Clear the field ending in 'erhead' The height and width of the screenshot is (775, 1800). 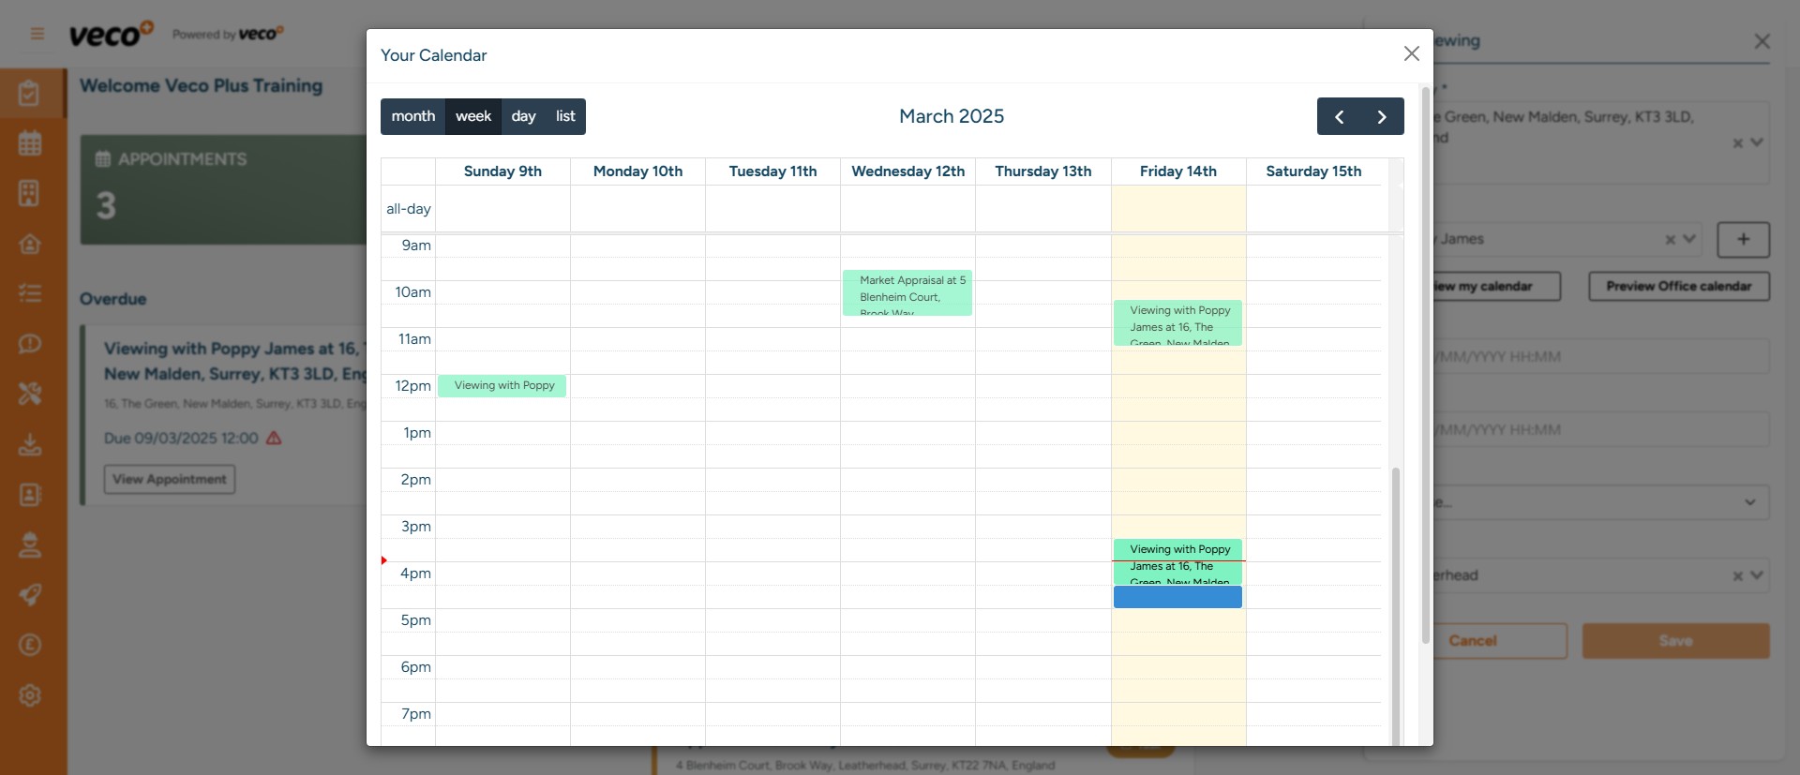tap(1737, 576)
